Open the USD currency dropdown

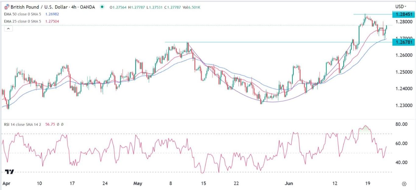point(401,6)
